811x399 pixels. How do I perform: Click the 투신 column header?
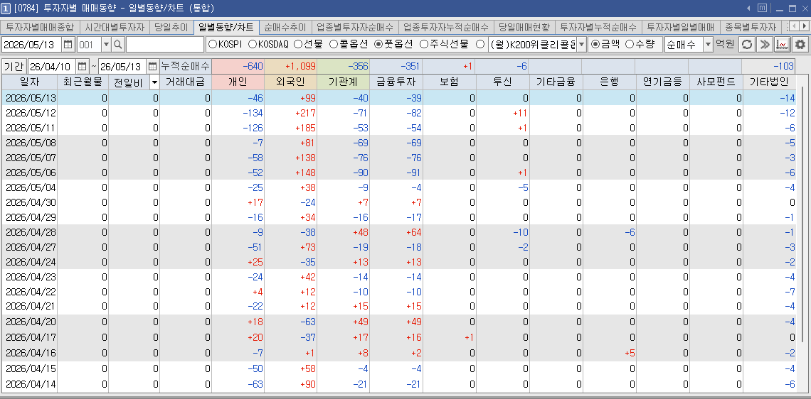503,82
